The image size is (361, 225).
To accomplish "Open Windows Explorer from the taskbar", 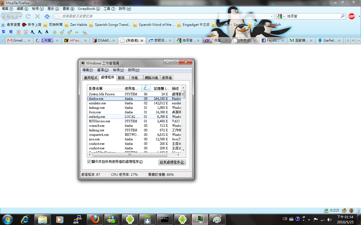I will 43,219.
